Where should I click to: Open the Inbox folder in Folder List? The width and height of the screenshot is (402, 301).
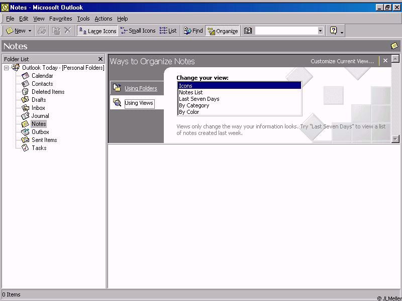coord(38,108)
